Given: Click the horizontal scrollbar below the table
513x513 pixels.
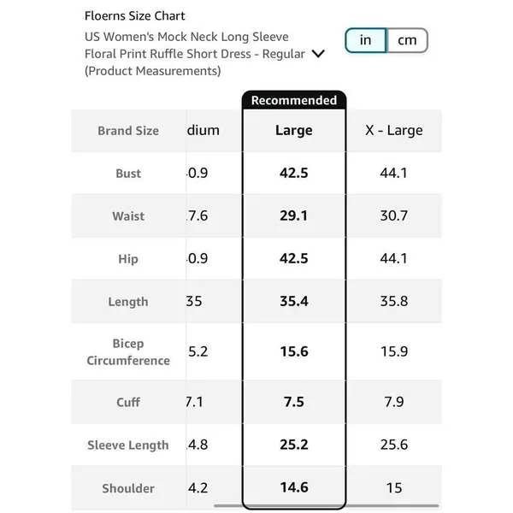Looking at the screenshot, I should (x=327, y=505).
